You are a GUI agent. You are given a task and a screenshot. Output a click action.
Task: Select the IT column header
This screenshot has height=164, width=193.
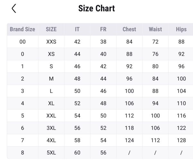click(x=77, y=29)
